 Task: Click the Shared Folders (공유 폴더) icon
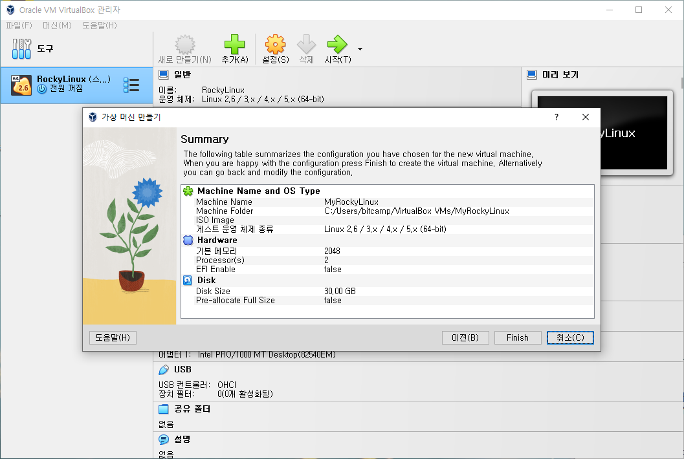pos(164,409)
